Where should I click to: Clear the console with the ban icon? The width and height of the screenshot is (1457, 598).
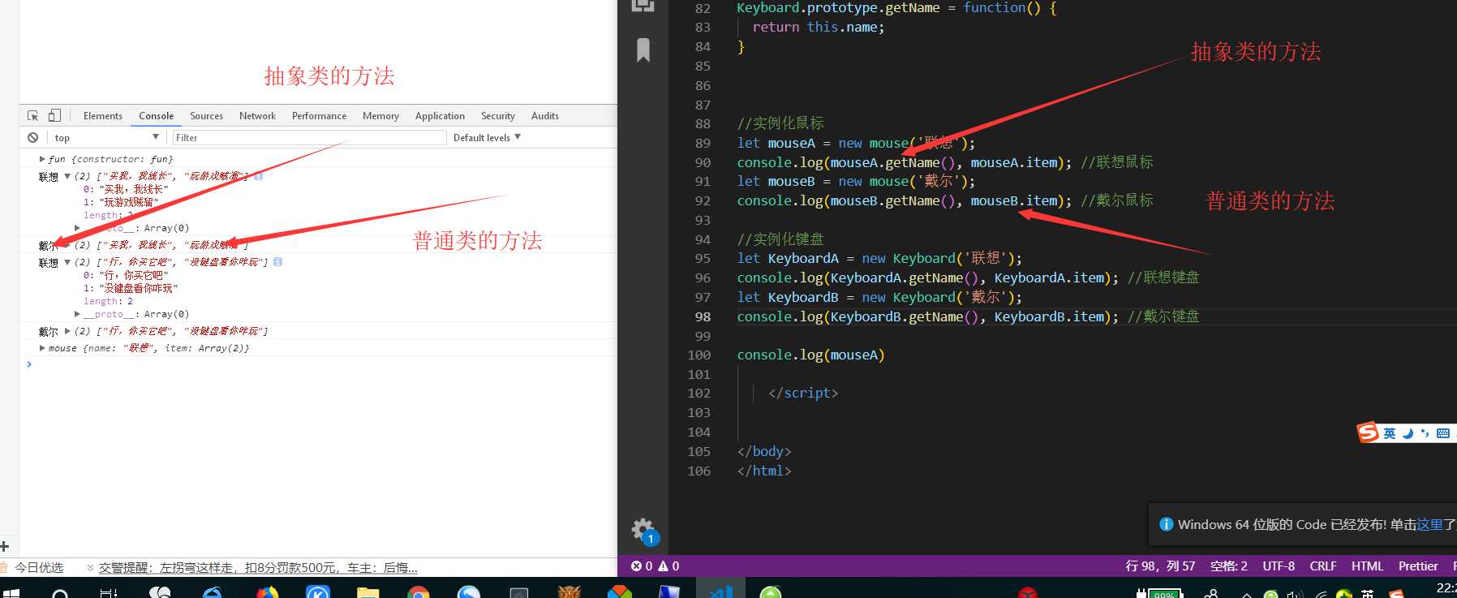[x=32, y=137]
